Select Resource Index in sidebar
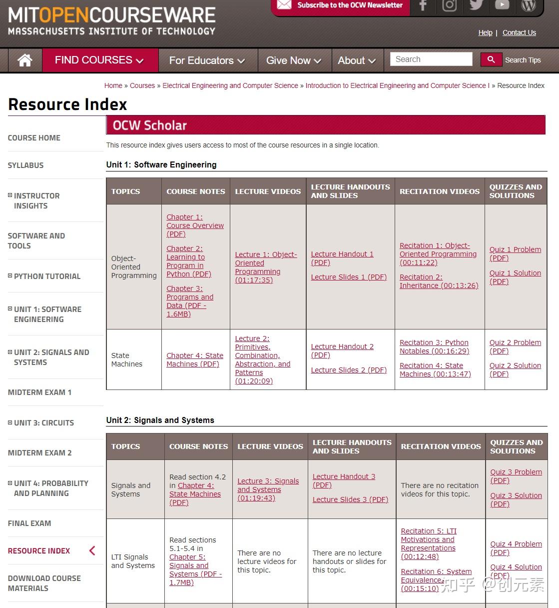 (39, 550)
